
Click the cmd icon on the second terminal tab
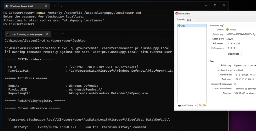coord(8,34)
